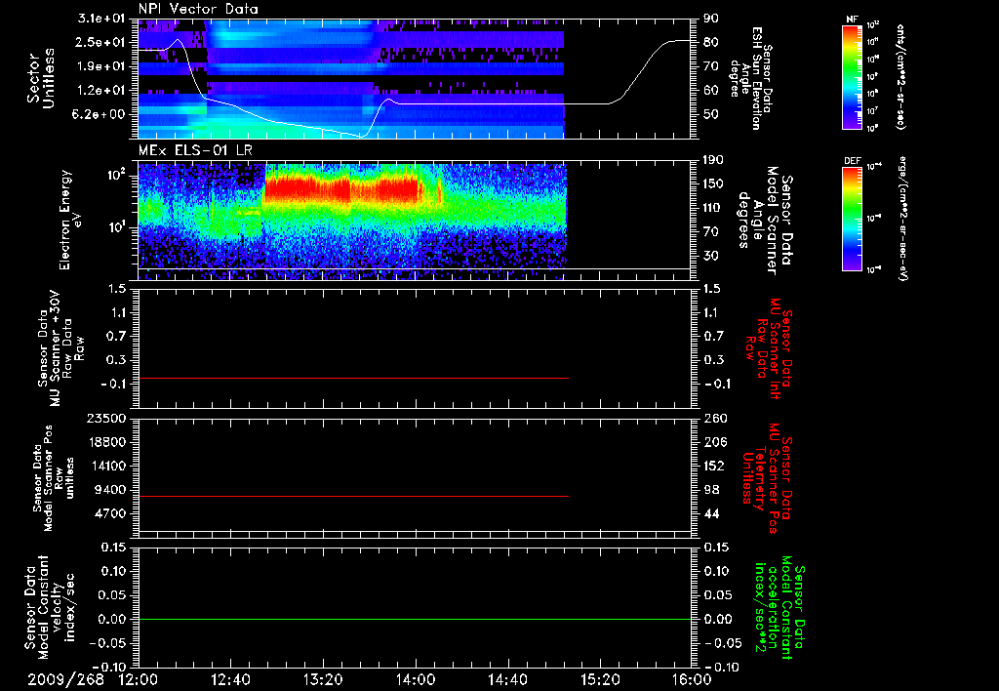The width and height of the screenshot is (999, 691).
Task: Click the "2009/268" date label
Action: point(65,679)
